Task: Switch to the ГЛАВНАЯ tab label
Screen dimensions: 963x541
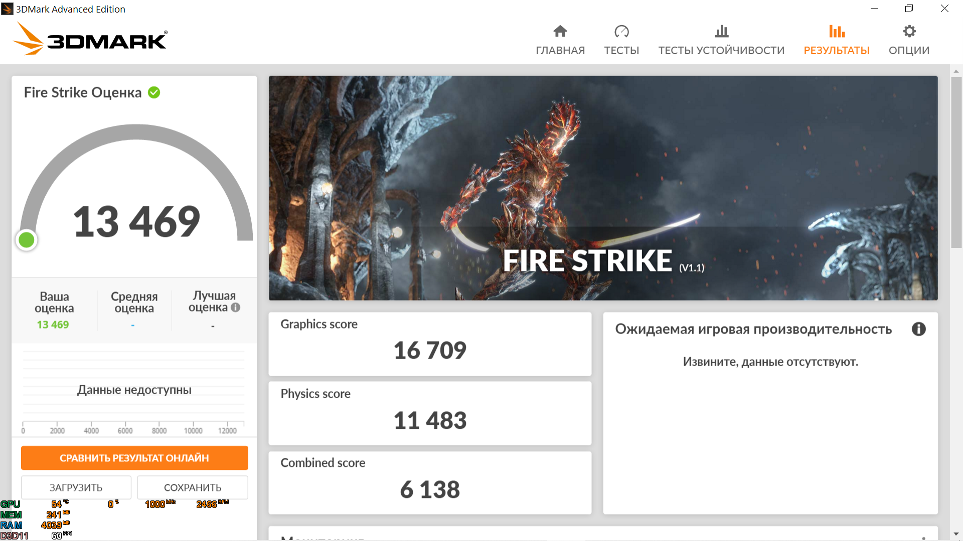Action: [560, 51]
